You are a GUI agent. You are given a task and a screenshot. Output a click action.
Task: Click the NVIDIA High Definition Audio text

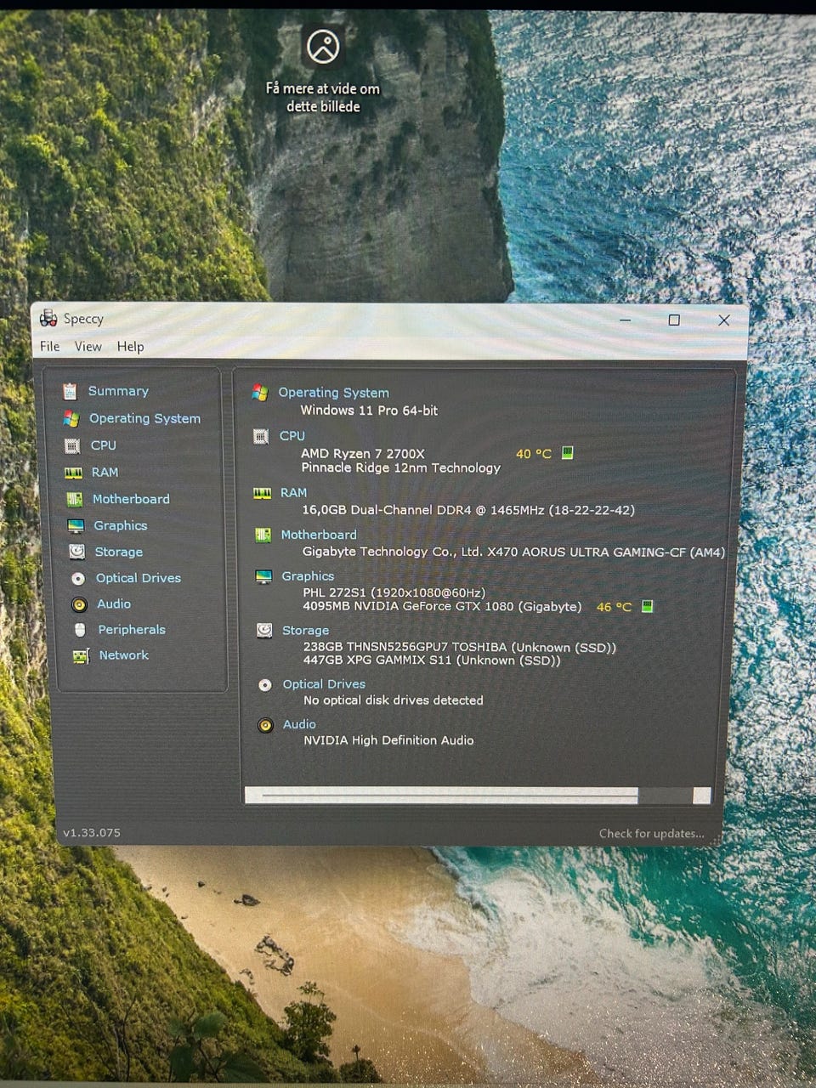tap(388, 740)
